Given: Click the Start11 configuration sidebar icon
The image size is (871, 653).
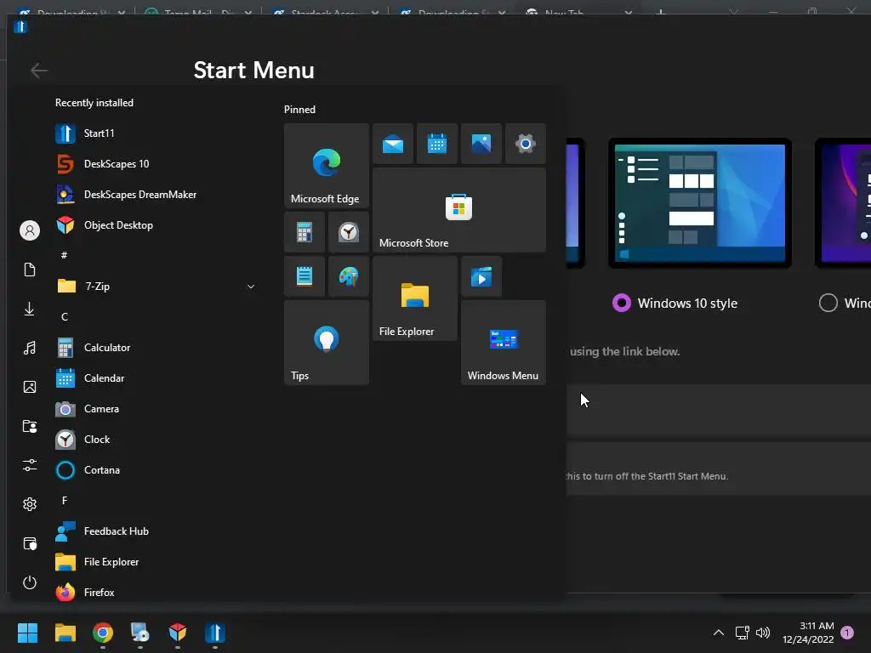Looking at the screenshot, I should click(x=30, y=543).
